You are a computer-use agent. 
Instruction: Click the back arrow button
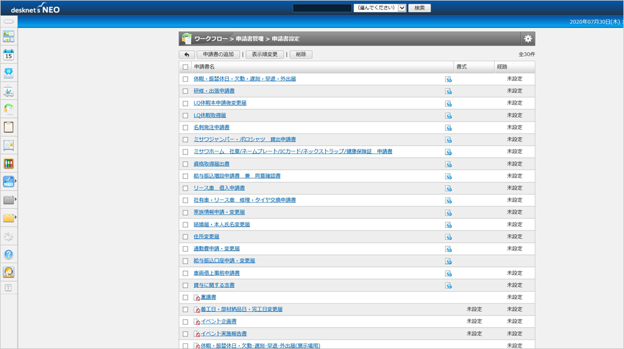pos(187,55)
